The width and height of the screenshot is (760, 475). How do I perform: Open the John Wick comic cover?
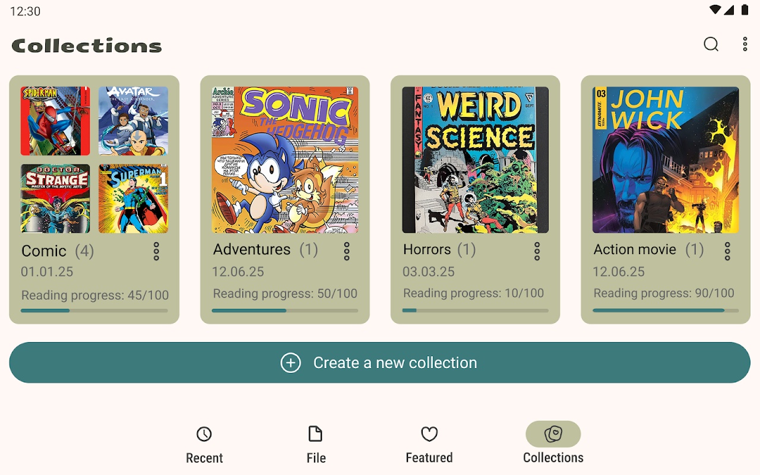coord(666,160)
